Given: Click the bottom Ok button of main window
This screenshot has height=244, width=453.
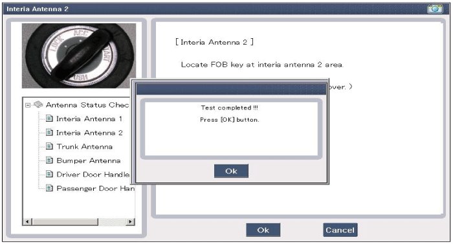Looking at the screenshot, I should click(x=263, y=230).
